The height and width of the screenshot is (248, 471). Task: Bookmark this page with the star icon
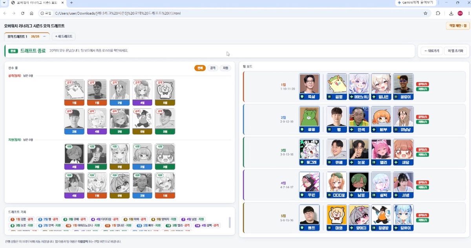425,13
